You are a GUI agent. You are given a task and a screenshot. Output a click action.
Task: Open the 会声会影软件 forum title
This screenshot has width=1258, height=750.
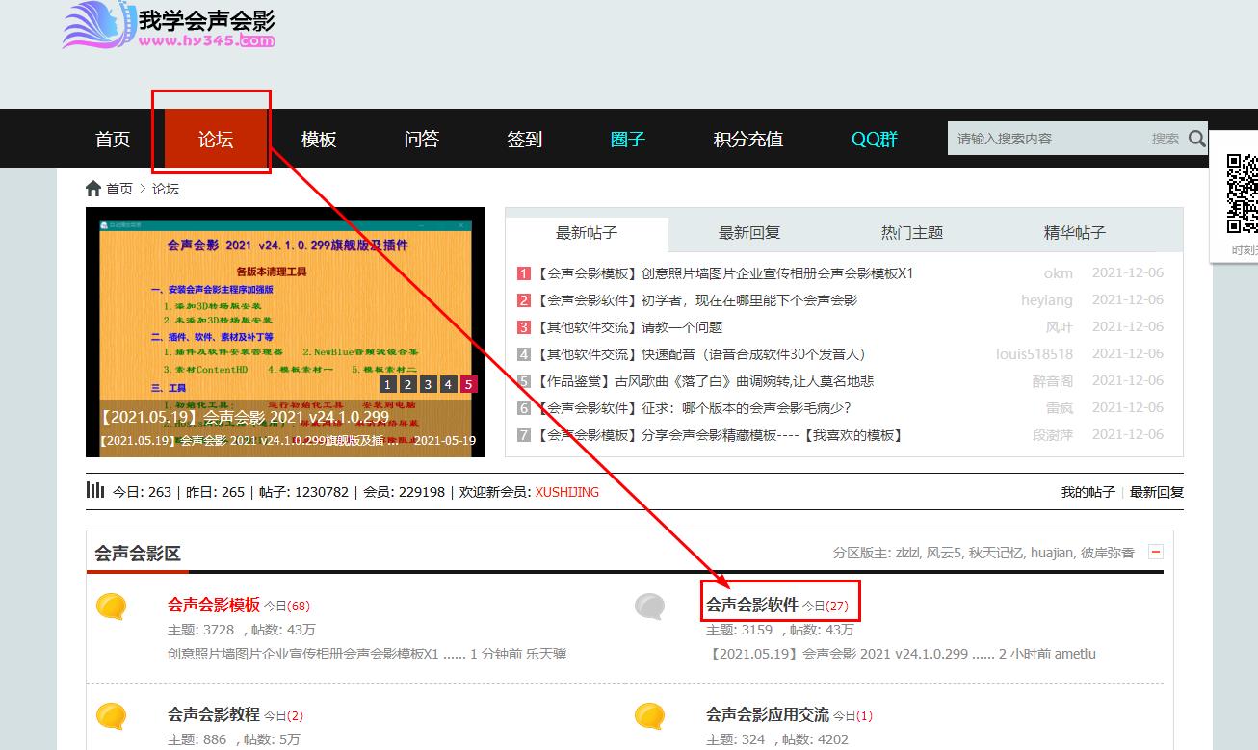752,605
